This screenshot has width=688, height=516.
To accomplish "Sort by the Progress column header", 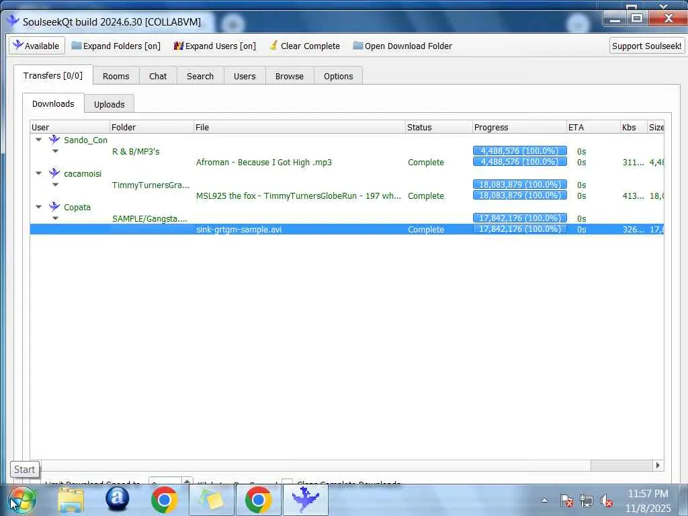I will click(x=519, y=127).
